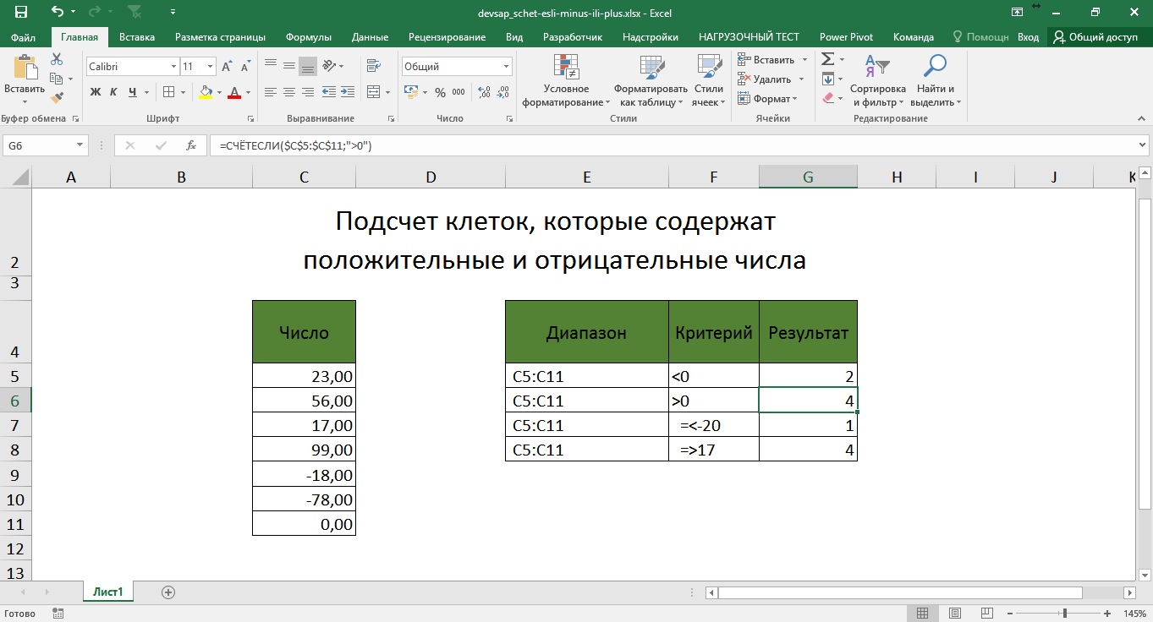Open the Файл tab
Image resolution: width=1153 pixels, height=622 pixels.
pos(24,37)
